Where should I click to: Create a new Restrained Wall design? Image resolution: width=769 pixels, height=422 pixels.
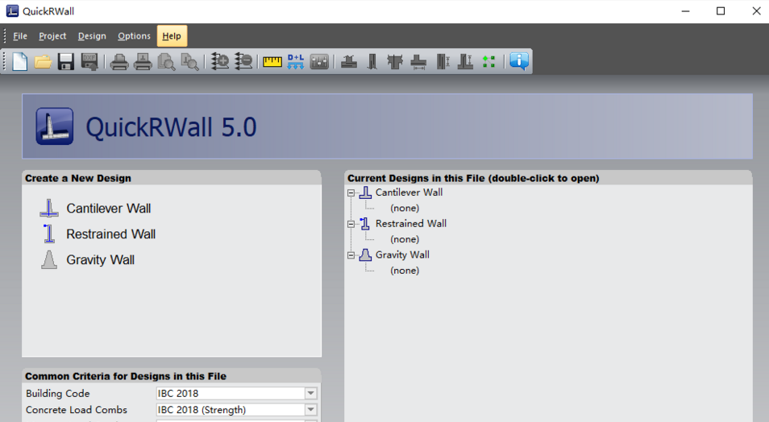coord(111,234)
